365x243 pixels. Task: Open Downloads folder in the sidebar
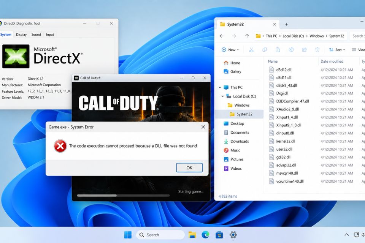coord(239,141)
